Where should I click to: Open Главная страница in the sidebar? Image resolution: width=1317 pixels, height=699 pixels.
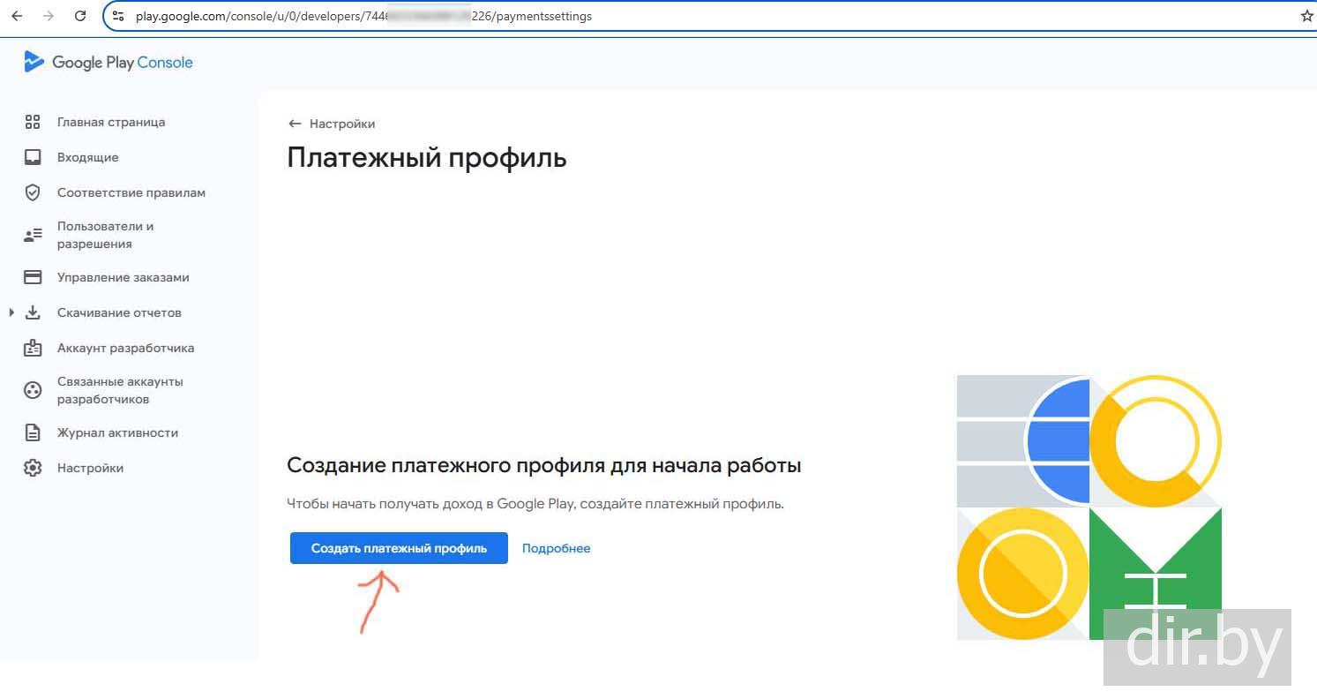click(111, 122)
